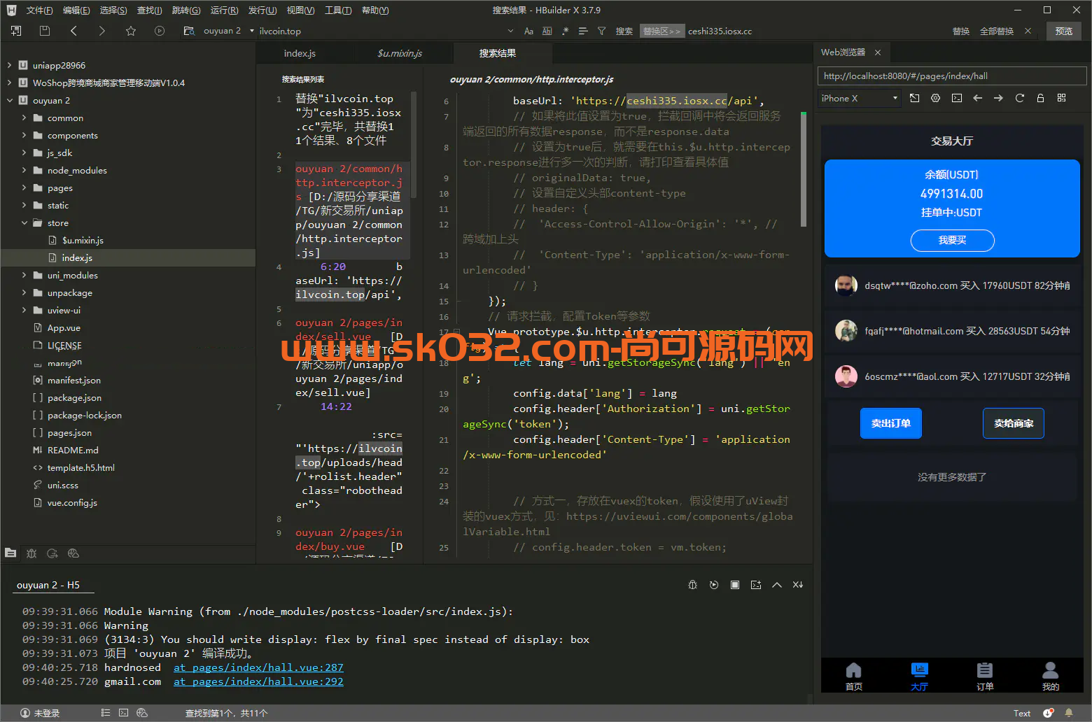1092x722 pixels.
Task: Click the console stop square icon
Action: point(735,585)
